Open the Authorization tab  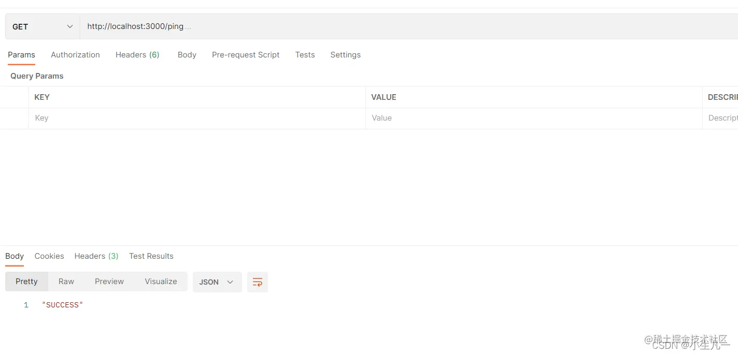coord(75,55)
